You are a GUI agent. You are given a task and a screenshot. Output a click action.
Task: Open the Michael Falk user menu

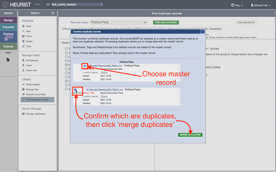[261, 5]
